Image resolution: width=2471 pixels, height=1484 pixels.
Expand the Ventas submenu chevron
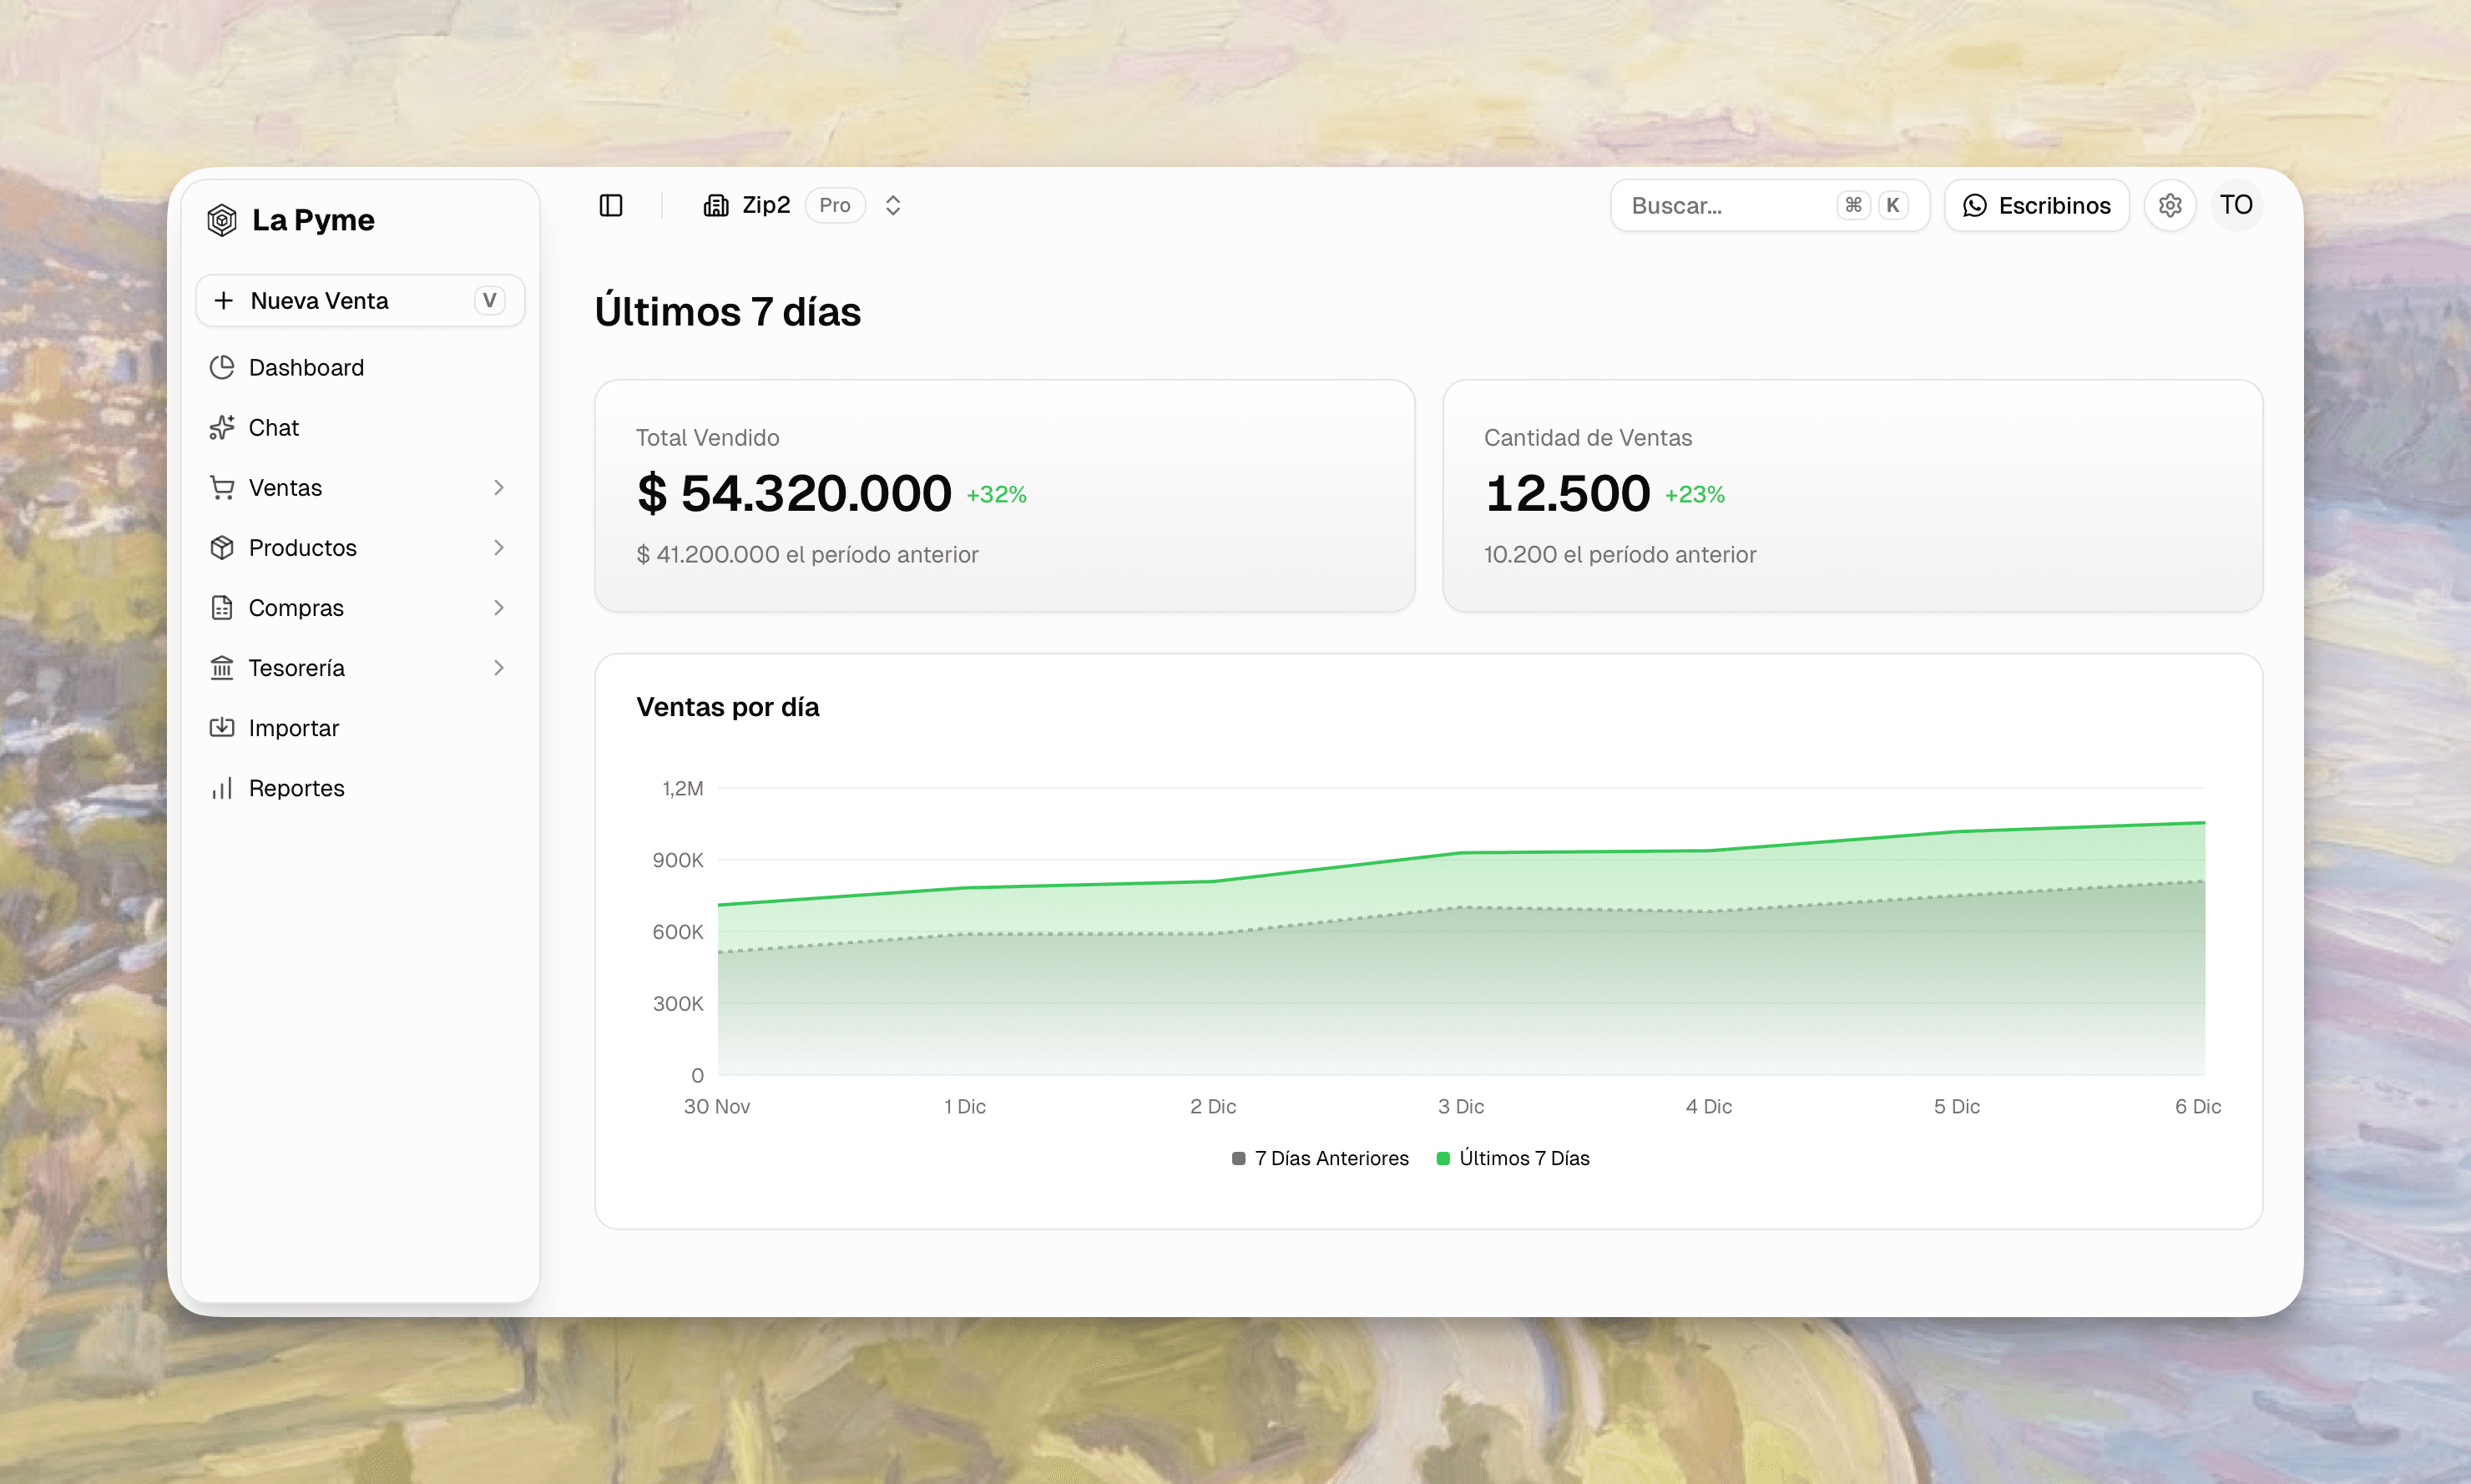499,487
